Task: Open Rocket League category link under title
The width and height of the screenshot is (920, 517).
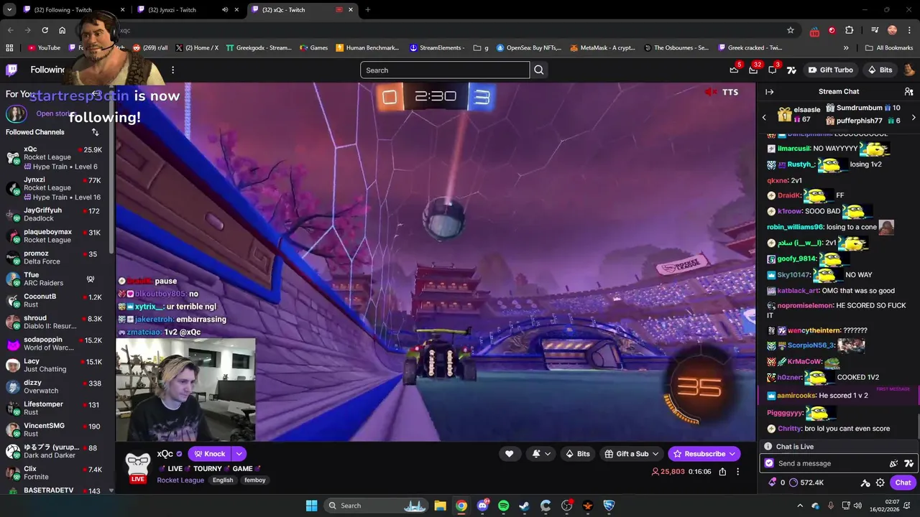Action: (180, 480)
